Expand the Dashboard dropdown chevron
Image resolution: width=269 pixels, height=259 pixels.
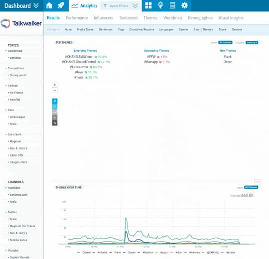click(x=36, y=5)
